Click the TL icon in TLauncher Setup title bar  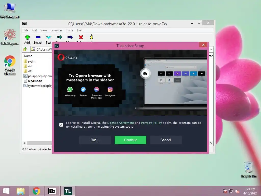(57, 46)
